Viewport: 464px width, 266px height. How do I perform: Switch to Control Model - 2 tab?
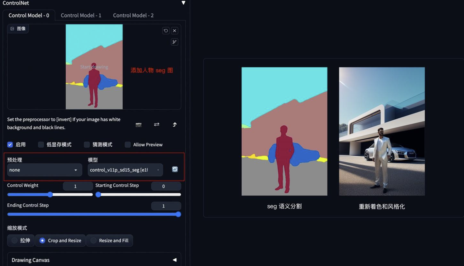click(133, 15)
